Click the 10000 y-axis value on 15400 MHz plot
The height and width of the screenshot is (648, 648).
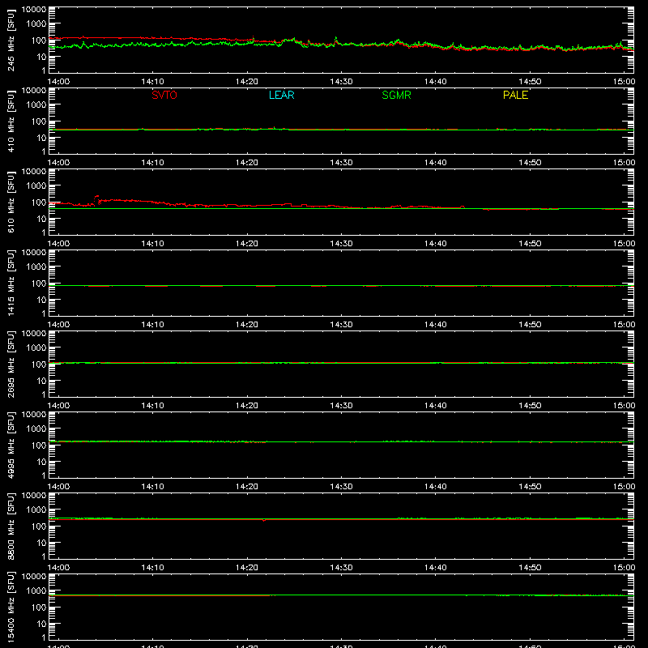(x=34, y=577)
